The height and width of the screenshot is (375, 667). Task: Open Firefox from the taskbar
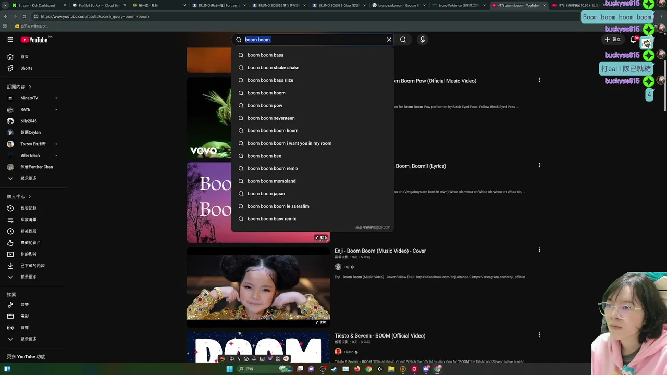357,369
